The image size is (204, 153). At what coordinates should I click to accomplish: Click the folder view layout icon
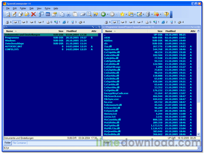point(131,14)
